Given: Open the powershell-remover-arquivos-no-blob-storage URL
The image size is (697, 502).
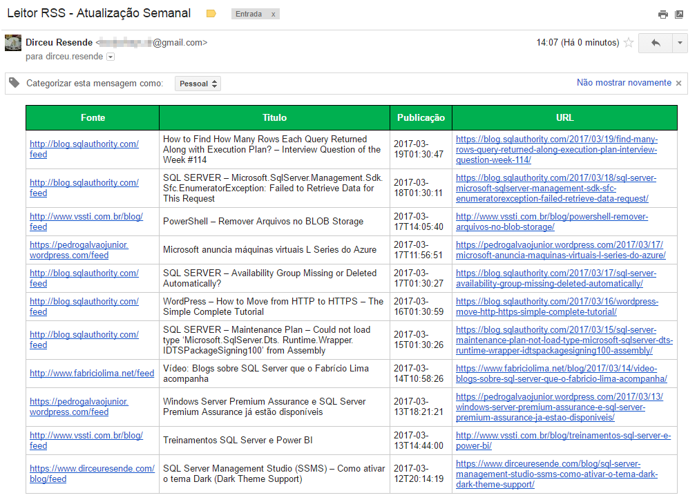Looking at the screenshot, I should pos(552,222).
